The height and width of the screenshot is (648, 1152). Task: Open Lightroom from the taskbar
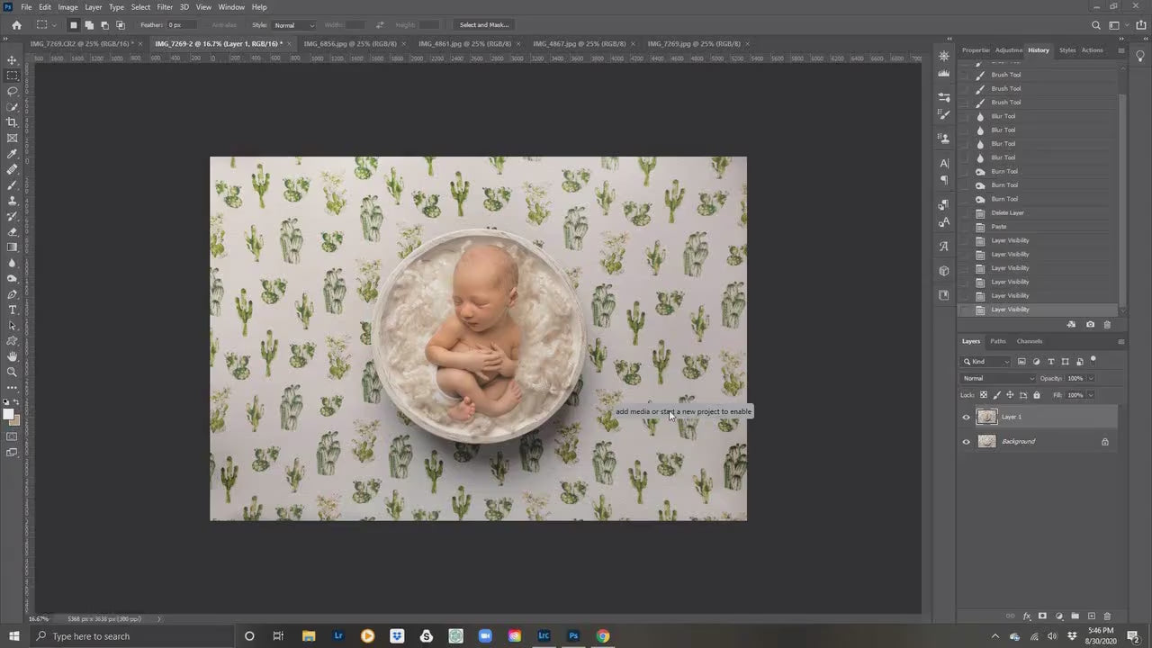(337, 636)
